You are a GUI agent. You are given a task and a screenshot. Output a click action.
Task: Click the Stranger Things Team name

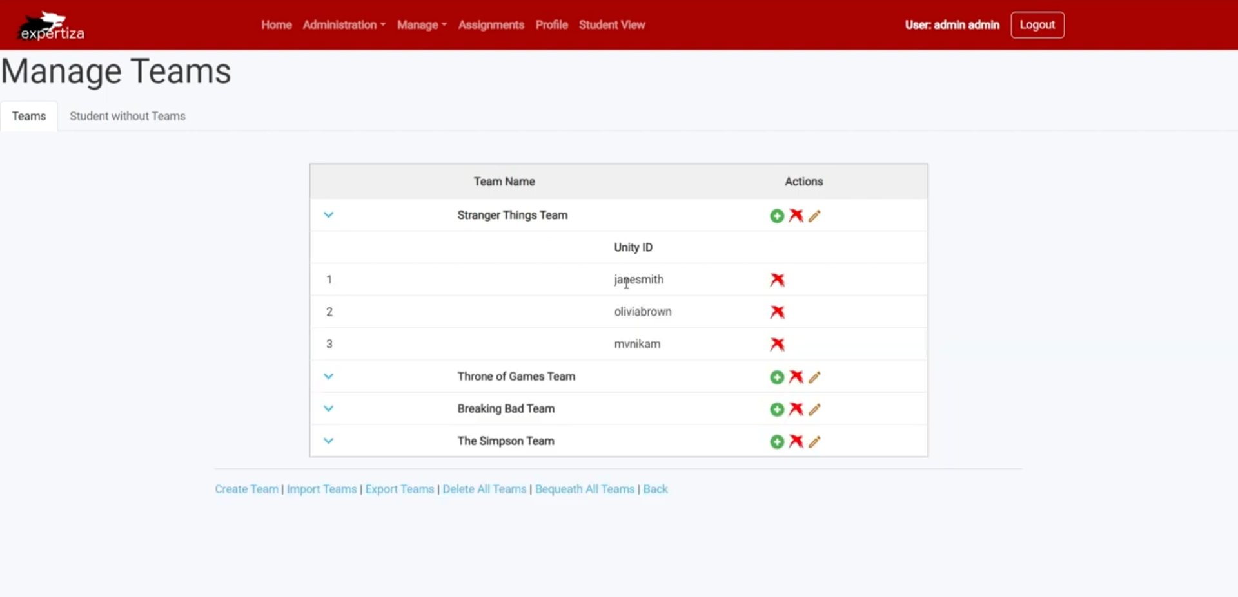point(513,215)
